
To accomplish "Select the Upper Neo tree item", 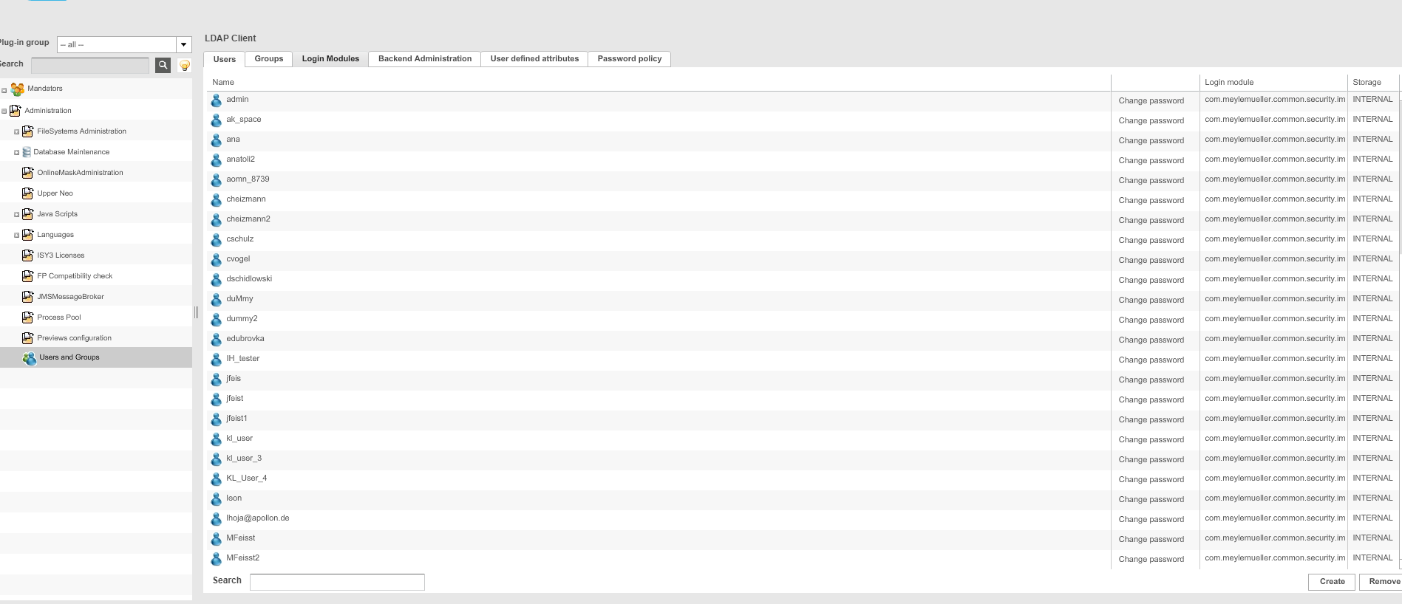I will coord(55,193).
